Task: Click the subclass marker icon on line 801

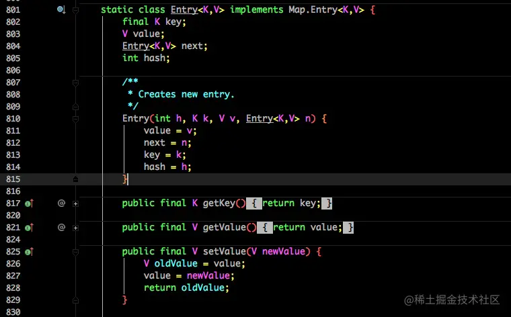Action: pyautogui.click(x=61, y=10)
